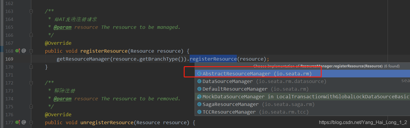The image size is (410, 128).
Task: Click the unregisterResource method name on line 177
Action: (x=107, y=122)
